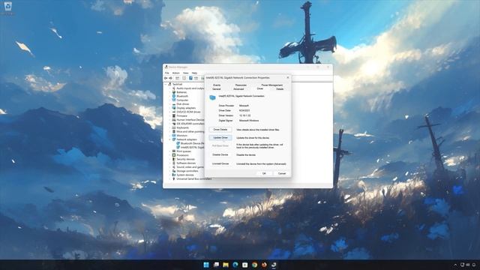Switch to the Details tab
Image resolution: width=480 pixels, height=270 pixels.
pyautogui.click(x=280, y=89)
